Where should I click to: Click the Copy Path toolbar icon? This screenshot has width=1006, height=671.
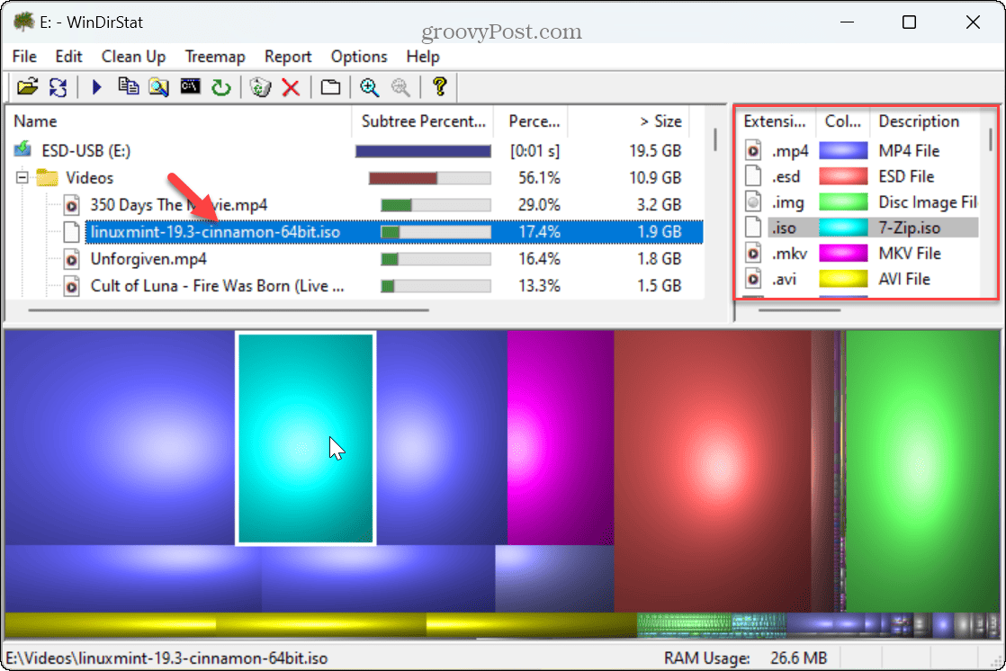coord(130,87)
